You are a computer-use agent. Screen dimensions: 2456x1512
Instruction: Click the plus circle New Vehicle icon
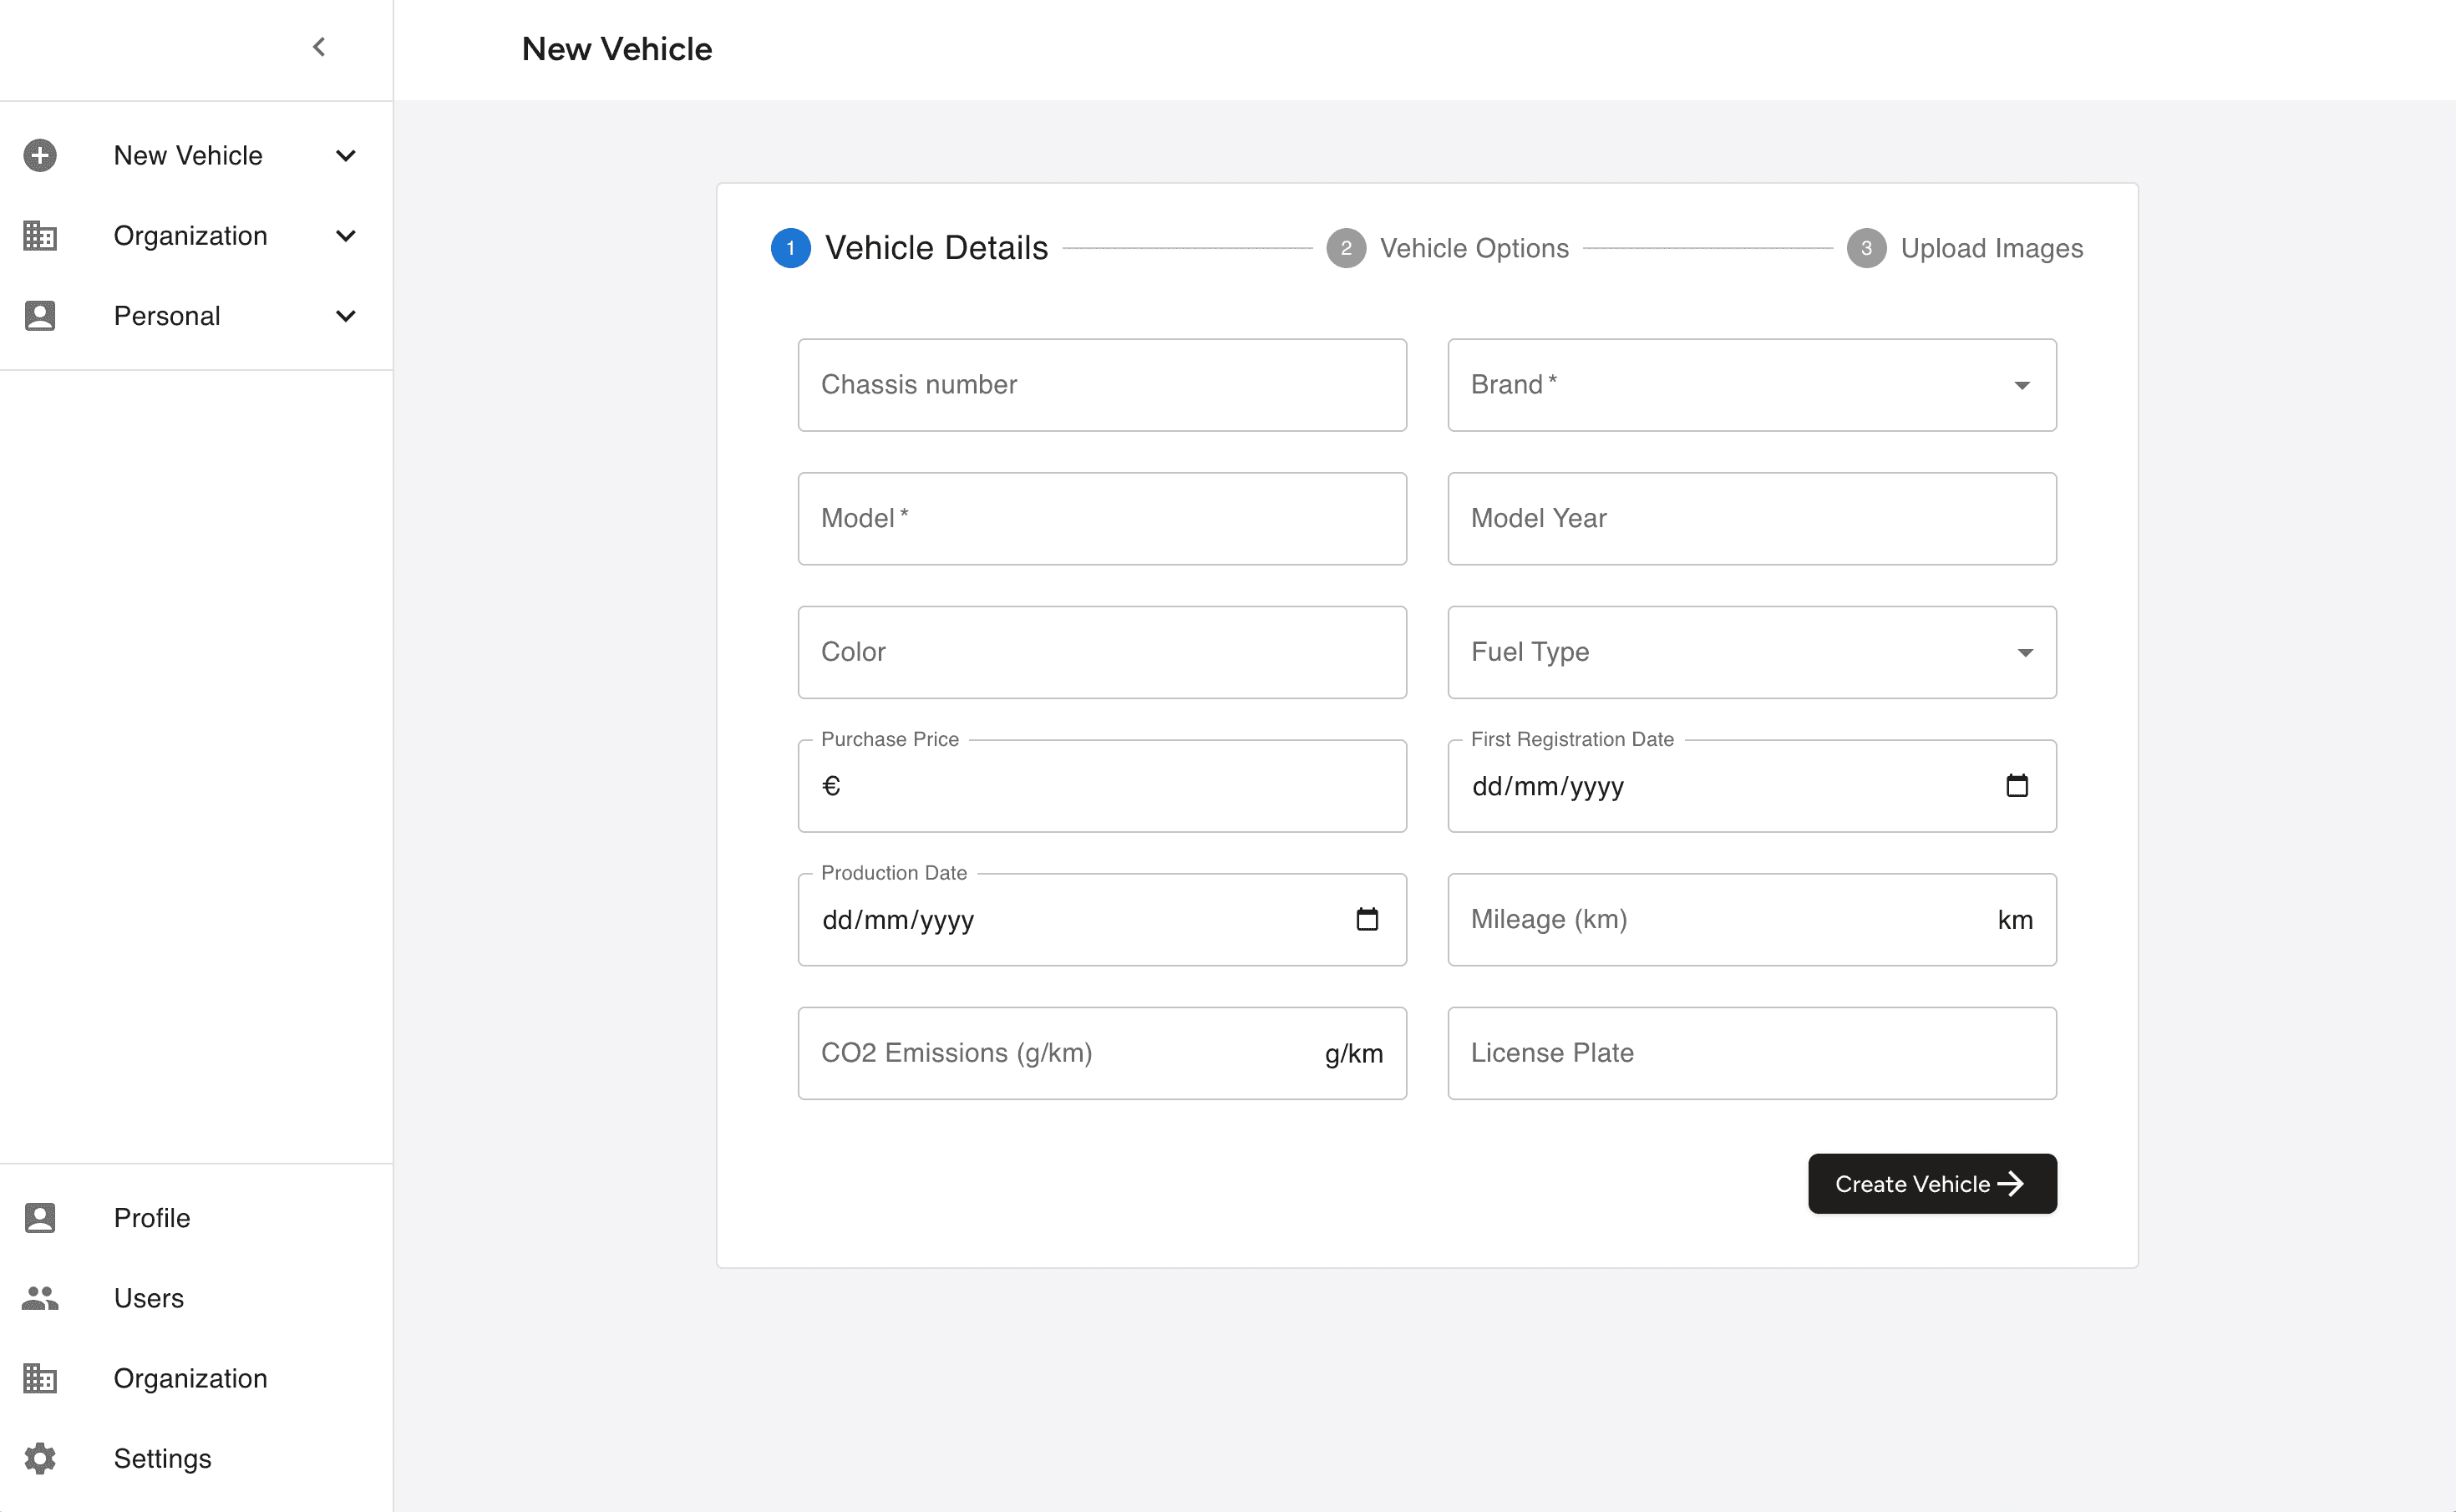pyautogui.click(x=40, y=155)
